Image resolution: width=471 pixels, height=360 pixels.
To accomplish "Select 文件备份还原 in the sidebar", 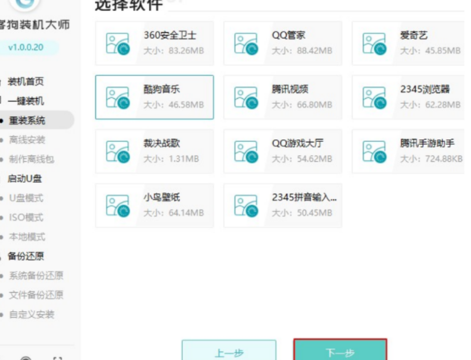I will (x=36, y=295).
